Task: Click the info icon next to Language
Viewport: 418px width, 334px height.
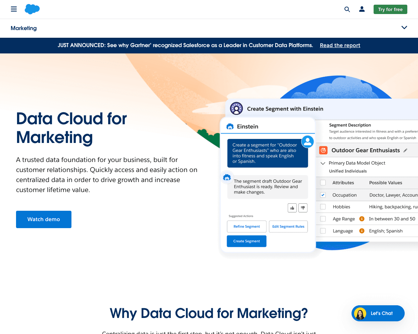Action: pos(362,231)
